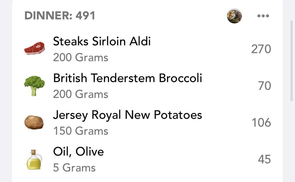Tap the 106 calorie value for potatoes
The image size is (295, 182).
261,123
